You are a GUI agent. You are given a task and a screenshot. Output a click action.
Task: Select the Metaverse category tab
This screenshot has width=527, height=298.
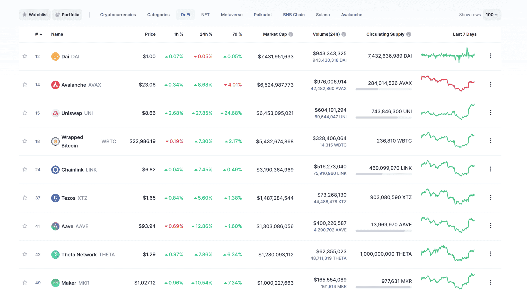coord(232,15)
